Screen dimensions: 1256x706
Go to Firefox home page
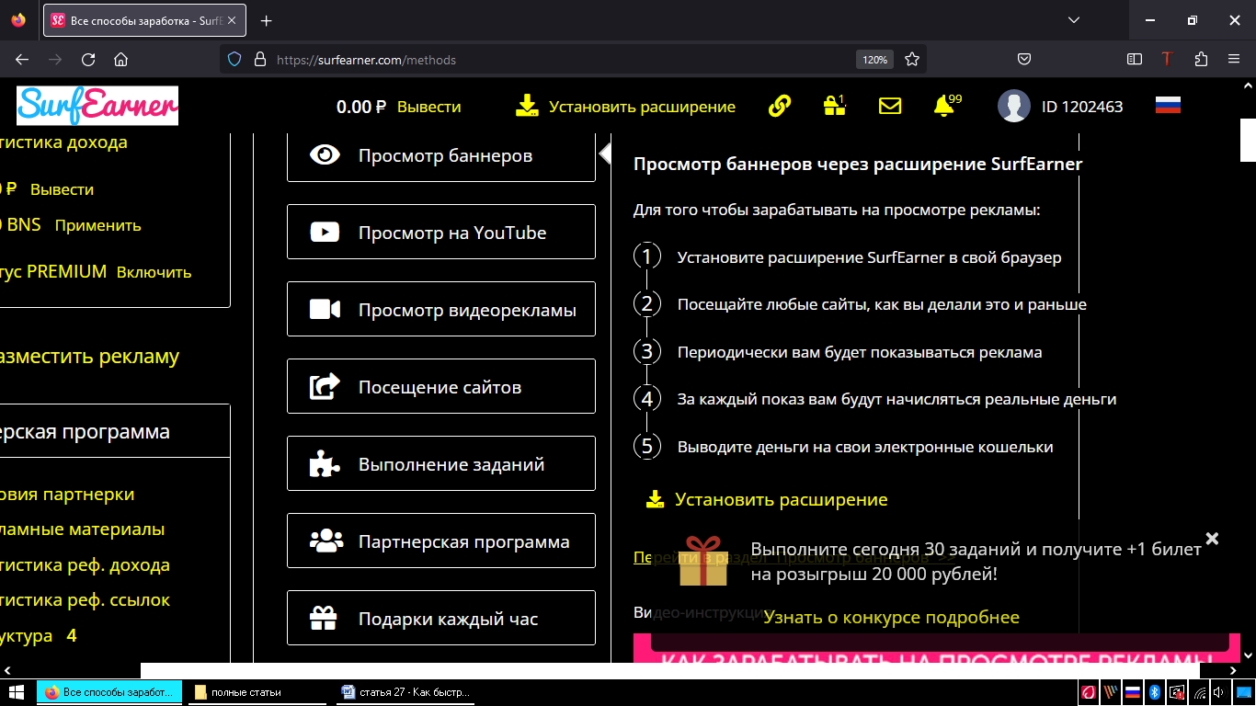click(x=120, y=59)
